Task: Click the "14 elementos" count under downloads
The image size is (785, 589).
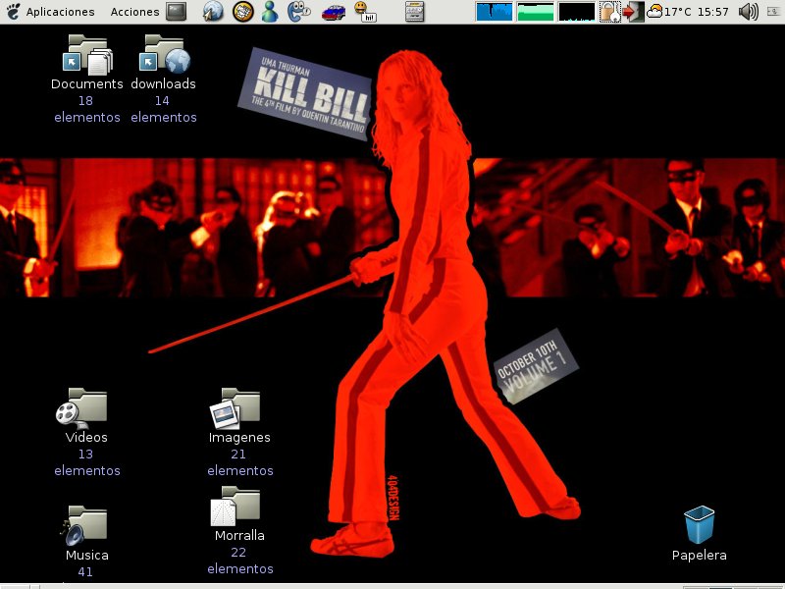Action: 163,109
